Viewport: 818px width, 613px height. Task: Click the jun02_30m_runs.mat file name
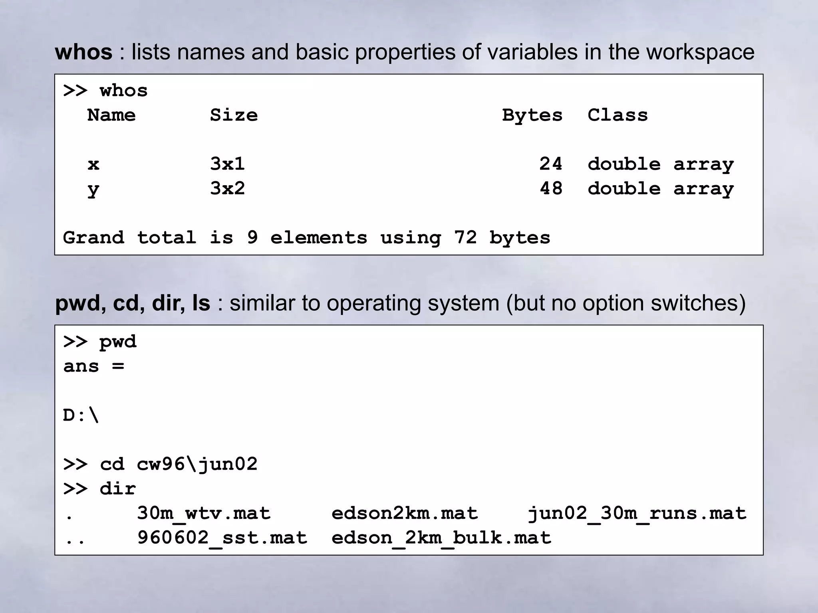[637, 514]
